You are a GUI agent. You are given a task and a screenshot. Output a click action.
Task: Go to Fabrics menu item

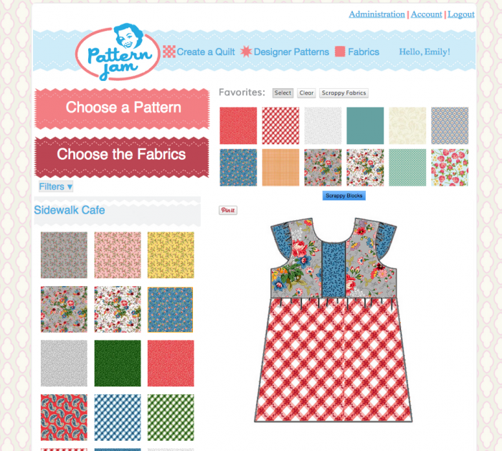(364, 52)
